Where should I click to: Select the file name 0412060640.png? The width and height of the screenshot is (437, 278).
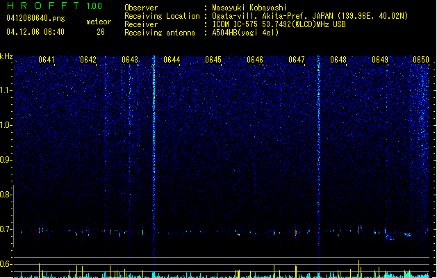35,18
